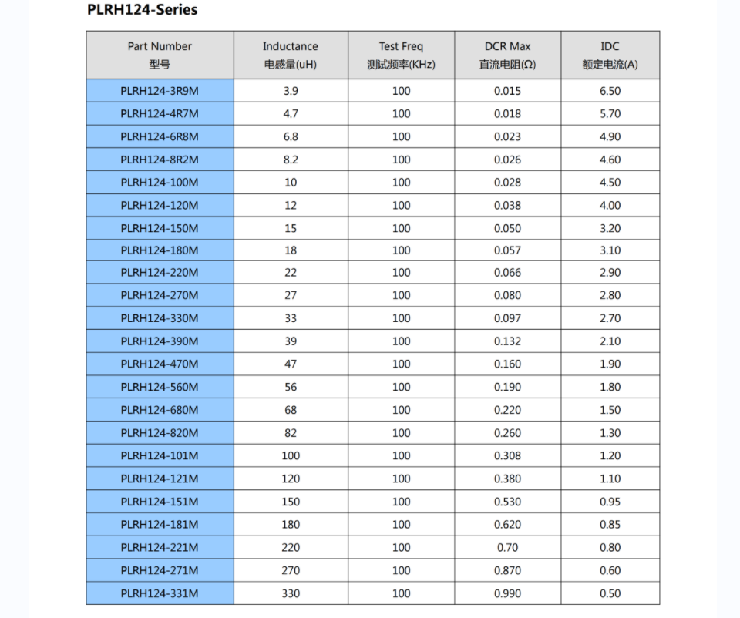Select the 0.95 IDC value cell
740x618 pixels.
pyautogui.click(x=610, y=502)
